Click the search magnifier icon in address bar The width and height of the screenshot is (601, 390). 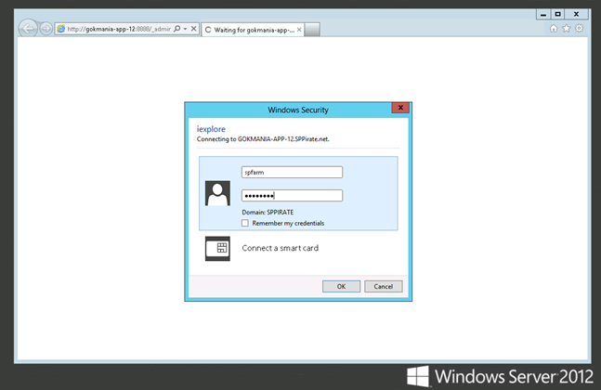(x=177, y=29)
